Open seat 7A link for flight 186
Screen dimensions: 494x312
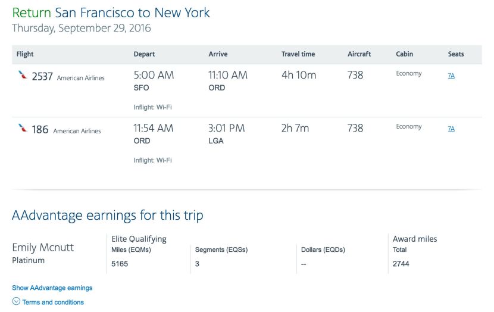click(451, 129)
